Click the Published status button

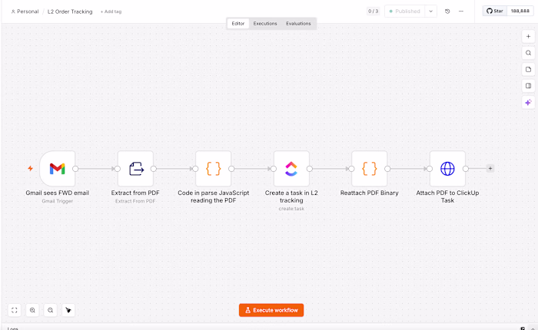404,12
